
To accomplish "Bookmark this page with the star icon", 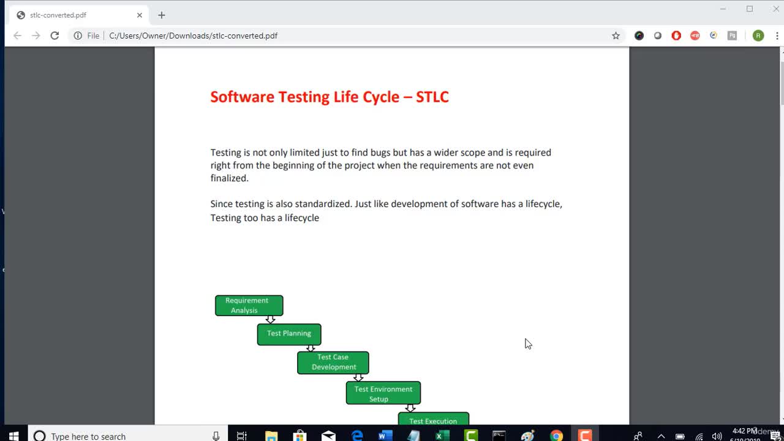I will pos(616,36).
